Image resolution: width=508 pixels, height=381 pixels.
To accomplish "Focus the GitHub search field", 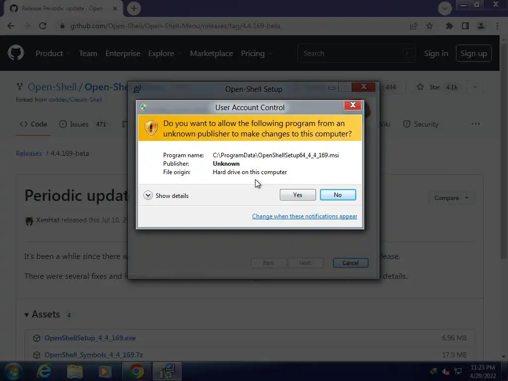I will (356, 53).
